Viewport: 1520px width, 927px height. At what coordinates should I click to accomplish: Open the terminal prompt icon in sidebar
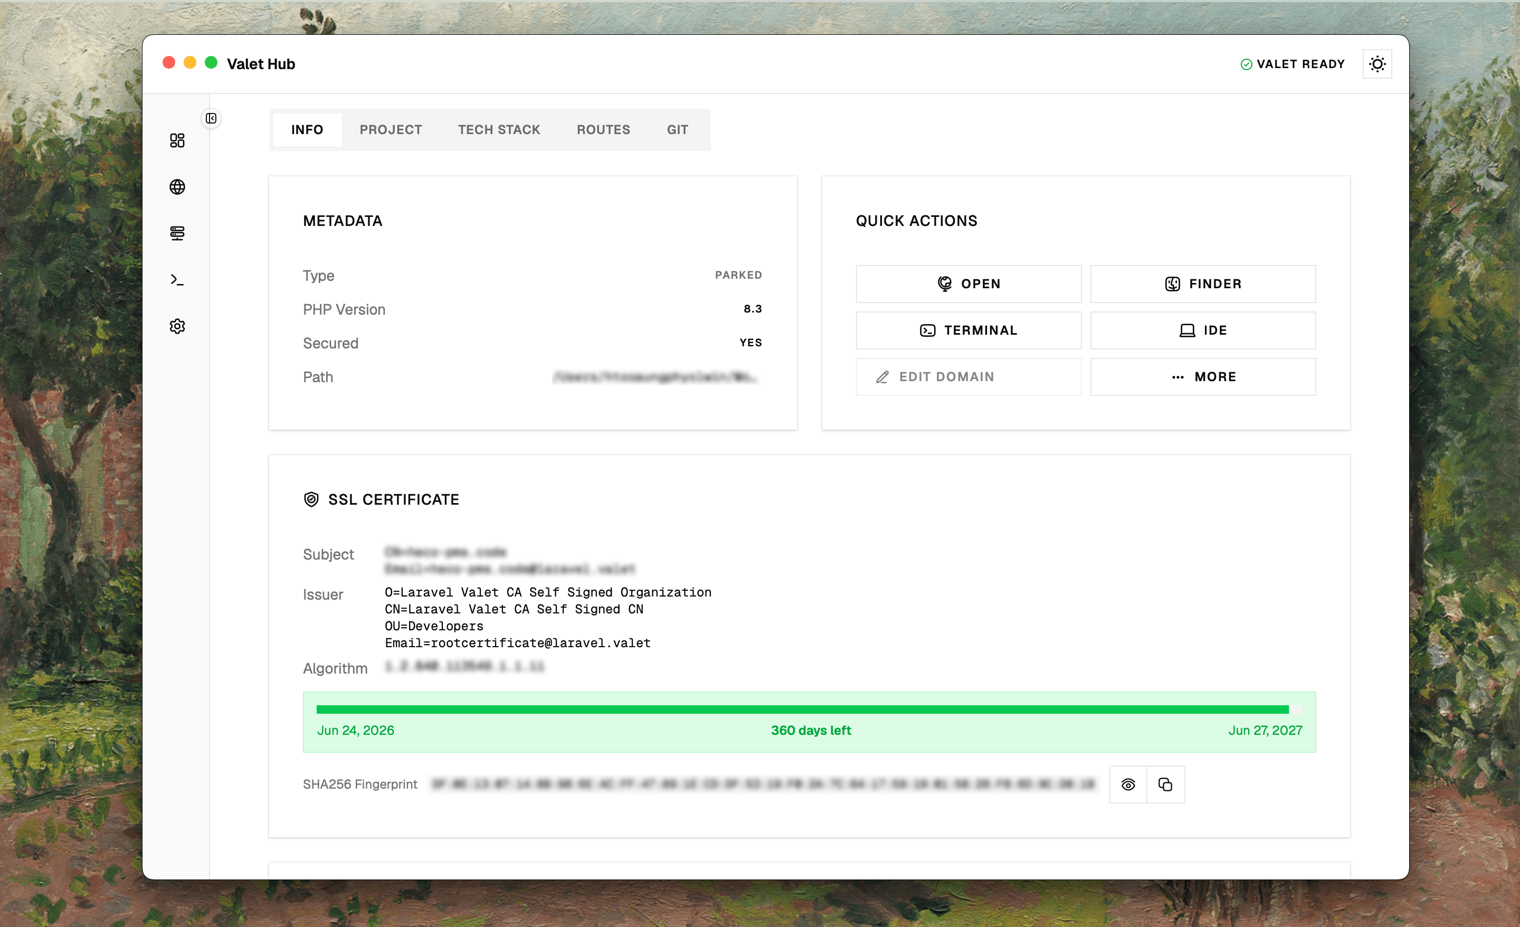tap(177, 280)
